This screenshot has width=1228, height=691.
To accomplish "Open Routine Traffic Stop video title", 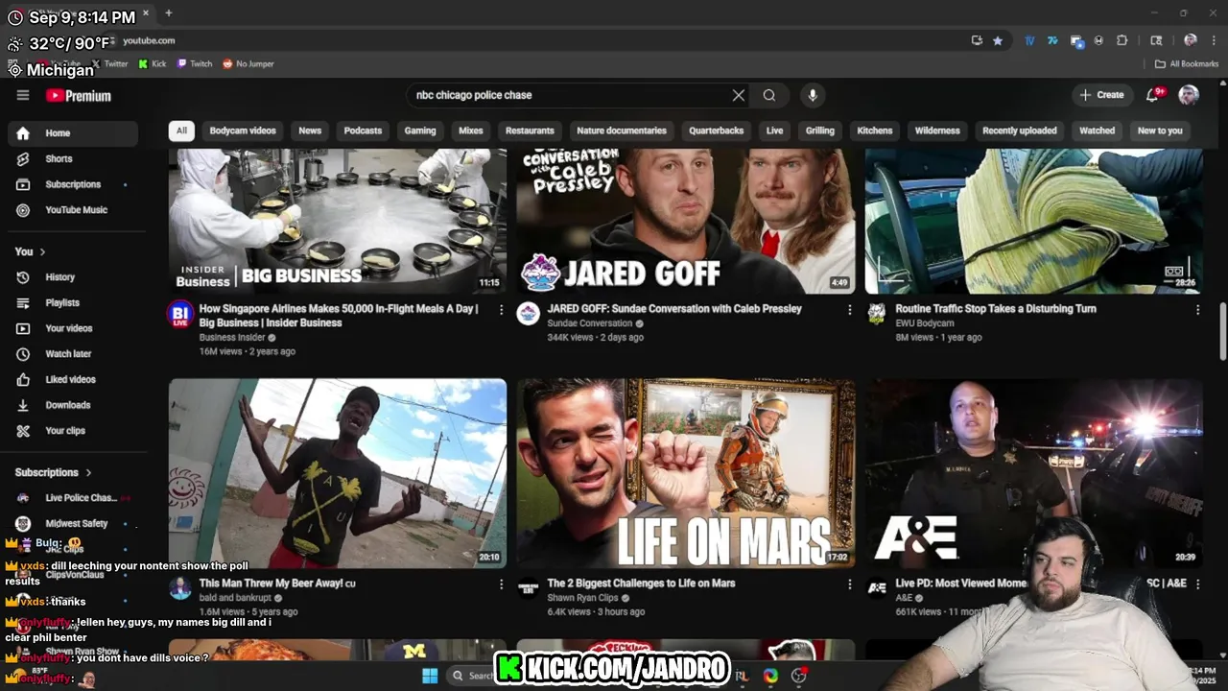I will (x=996, y=309).
